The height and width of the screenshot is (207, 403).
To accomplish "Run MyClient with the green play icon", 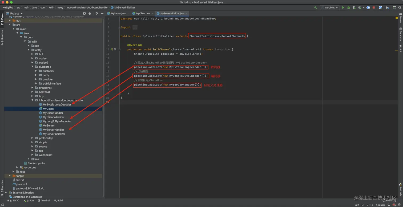I will [343, 8].
